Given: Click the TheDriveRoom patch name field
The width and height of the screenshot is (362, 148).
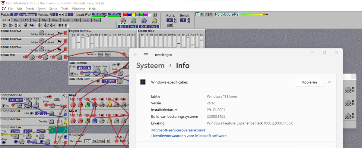Looking at the screenshot, I should tap(24, 14).
